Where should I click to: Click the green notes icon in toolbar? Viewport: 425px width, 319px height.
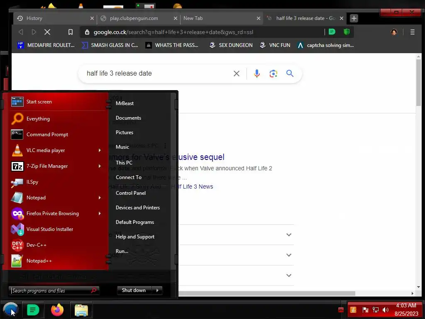(x=332, y=32)
